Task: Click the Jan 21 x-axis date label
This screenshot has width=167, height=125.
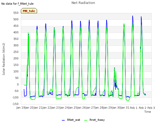Action: 38,108
